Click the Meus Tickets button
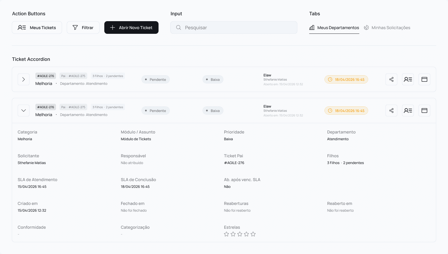 click(x=37, y=28)
